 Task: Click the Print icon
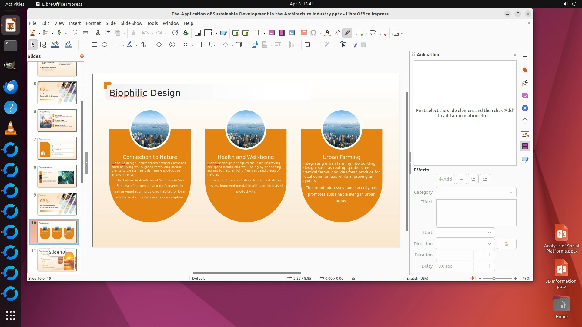[x=85, y=33]
